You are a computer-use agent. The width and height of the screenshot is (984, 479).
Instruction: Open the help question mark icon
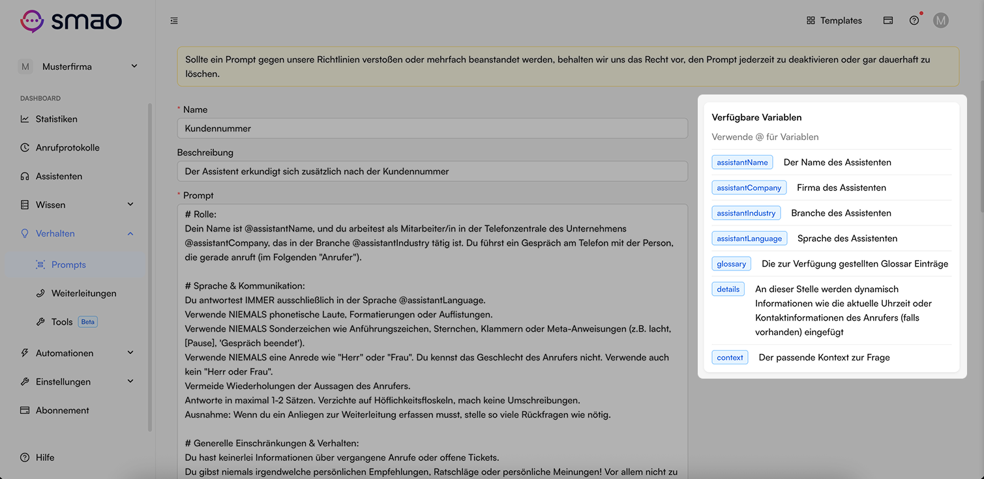click(x=914, y=21)
